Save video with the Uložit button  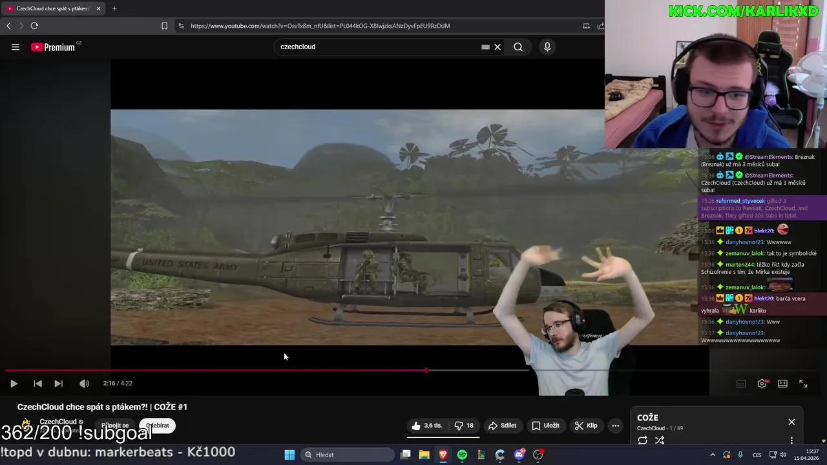coord(545,426)
